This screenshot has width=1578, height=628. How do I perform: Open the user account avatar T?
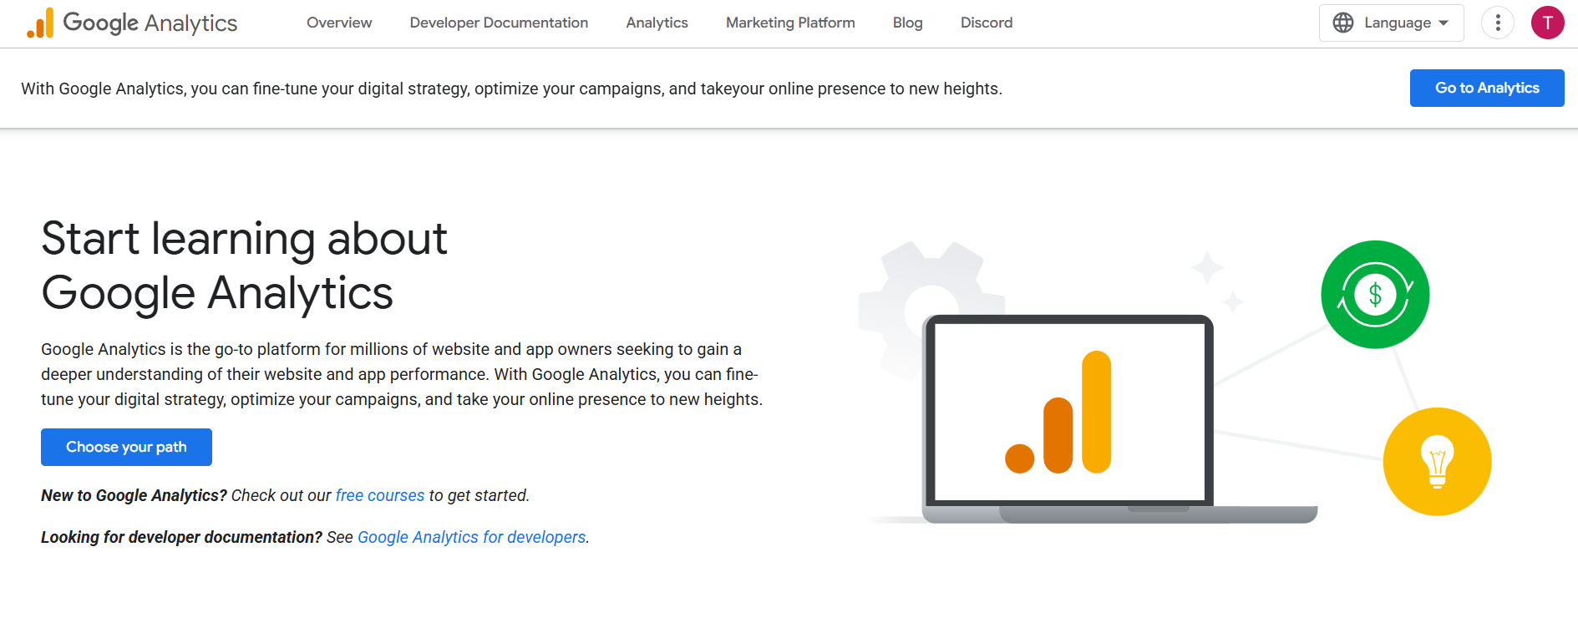tap(1547, 23)
